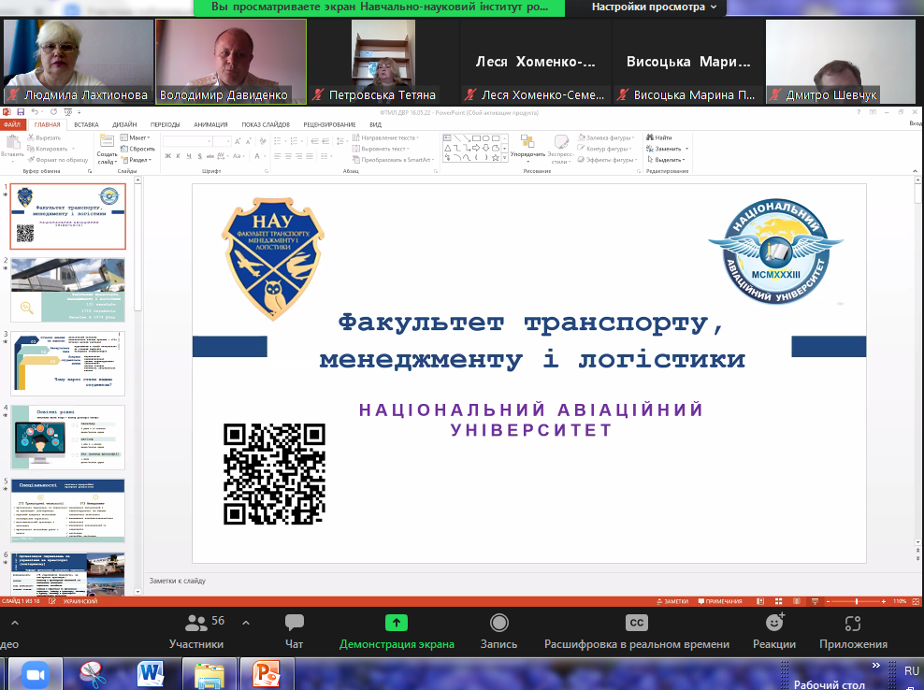924x690 pixels.
Task: Open the Zoom Participants panel
Action: point(197,631)
